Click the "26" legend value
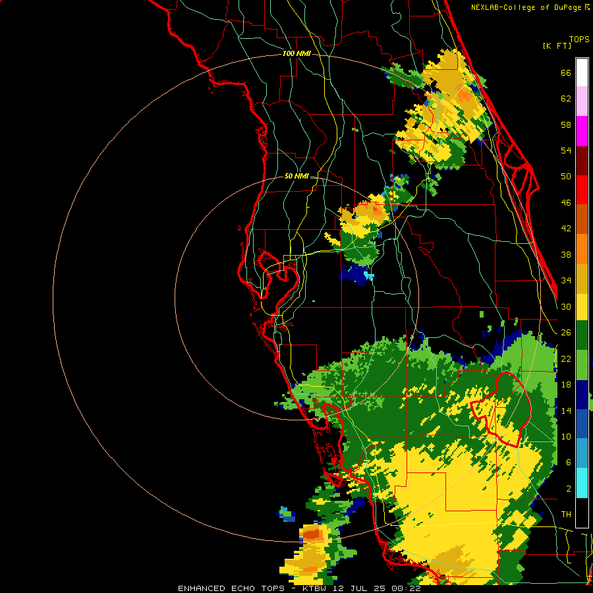 pyautogui.click(x=566, y=333)
